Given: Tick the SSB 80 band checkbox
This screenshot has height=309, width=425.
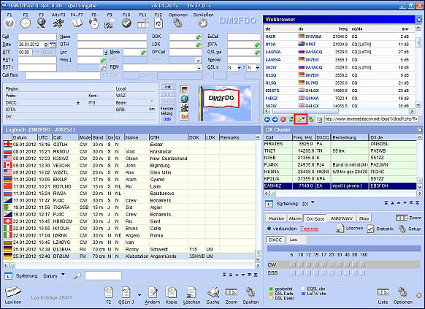Looking at the screenshot, I should [x=355, y=272].
